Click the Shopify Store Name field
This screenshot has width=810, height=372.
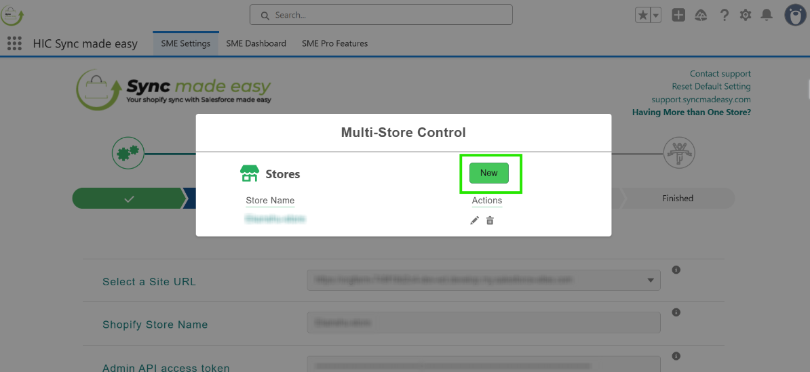[x=484, y=323]
